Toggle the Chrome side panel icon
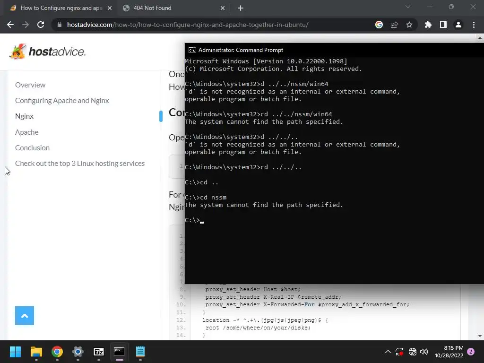This screenshot has width=484, height=363. point(443,25)
